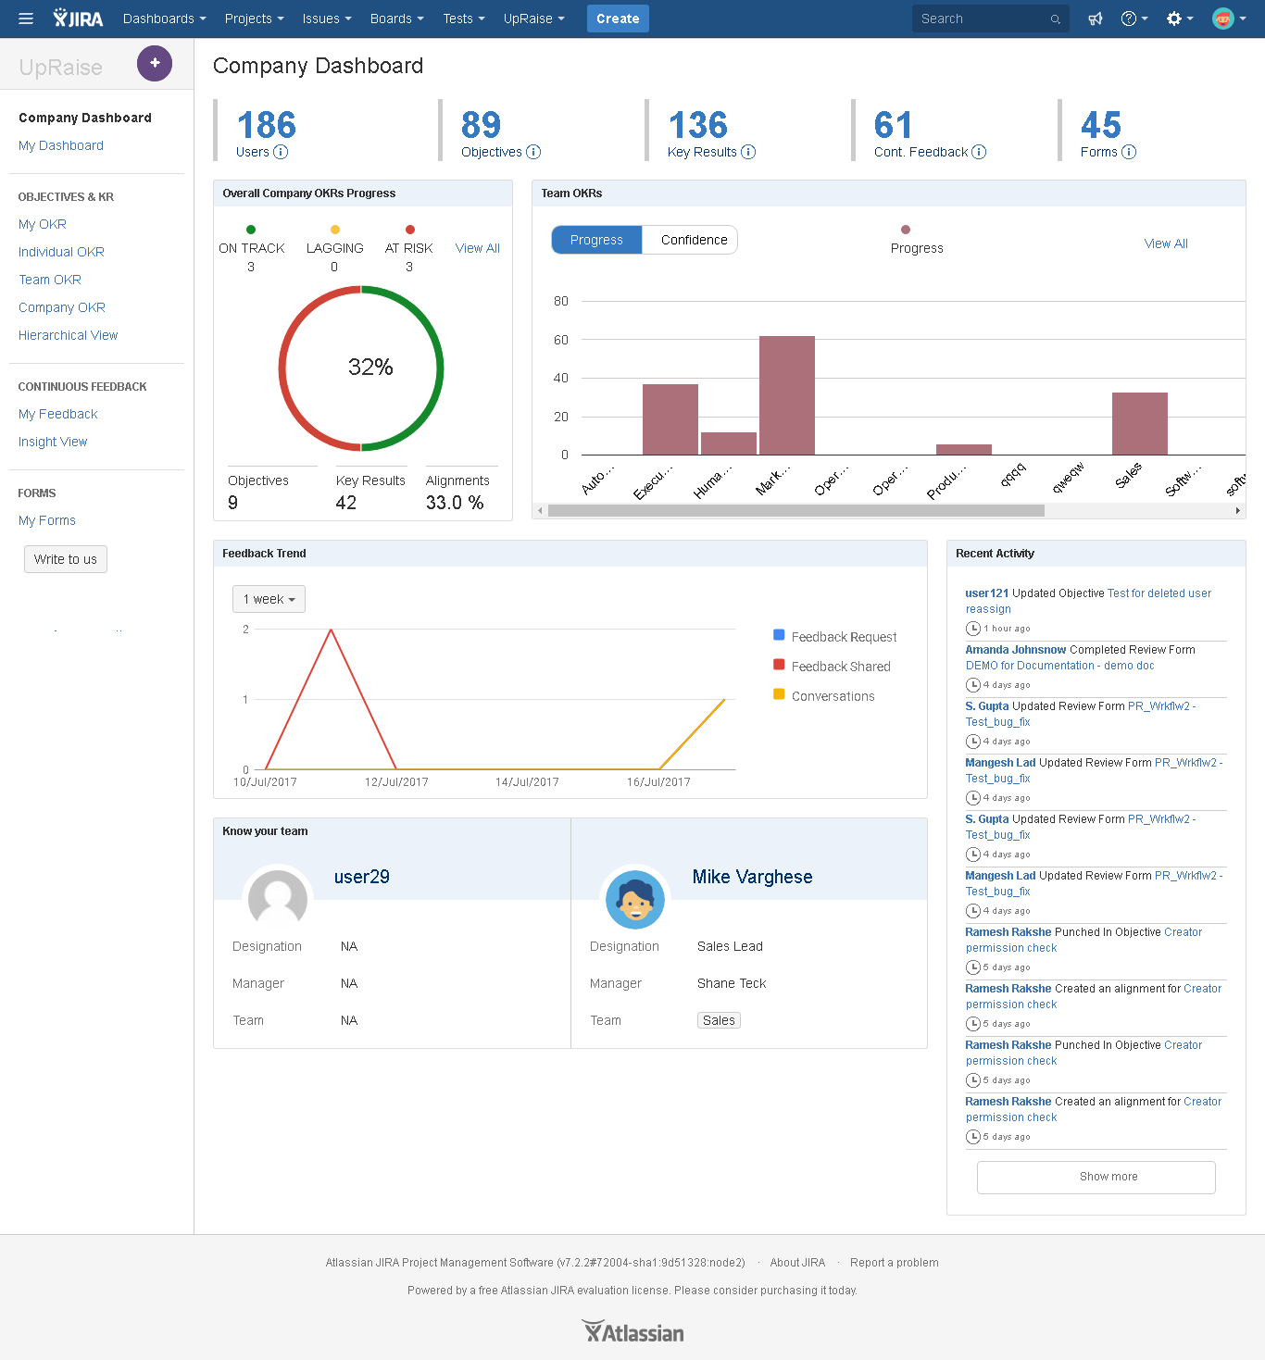The image size is (1265, 1360).
Task: Open the Dashboards dropdown menu
Action: pos(164,19)
